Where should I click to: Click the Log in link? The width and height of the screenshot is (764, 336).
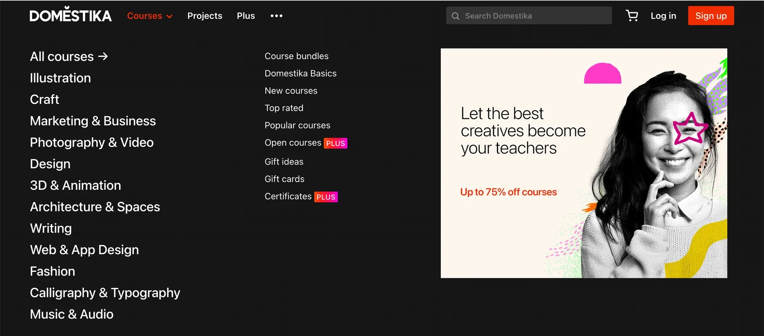(663, 16)
